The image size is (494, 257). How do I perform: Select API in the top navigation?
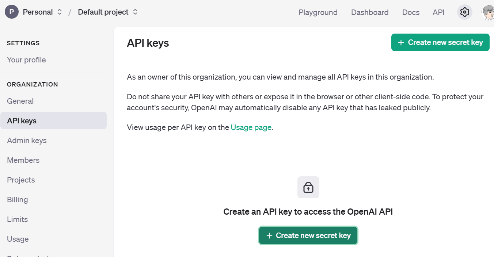coord(438,12)
